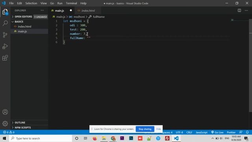Image resolution: width=252 pixels, height=142 pixels.
Task: Open Windows Action Center notifications
Action: coord(246,138)
